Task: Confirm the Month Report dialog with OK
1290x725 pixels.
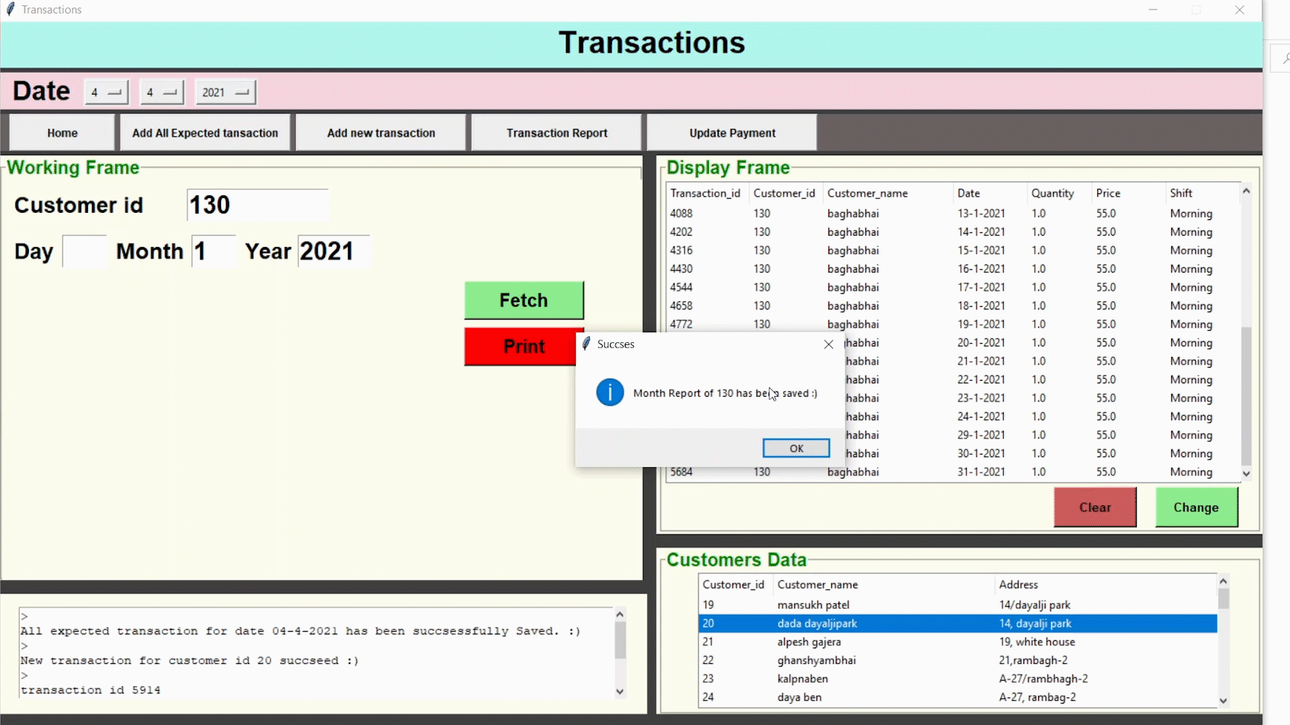Action: click(795, 448)
